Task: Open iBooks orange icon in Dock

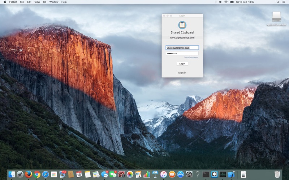Action: pyautogui.click(x=172, y=174)
